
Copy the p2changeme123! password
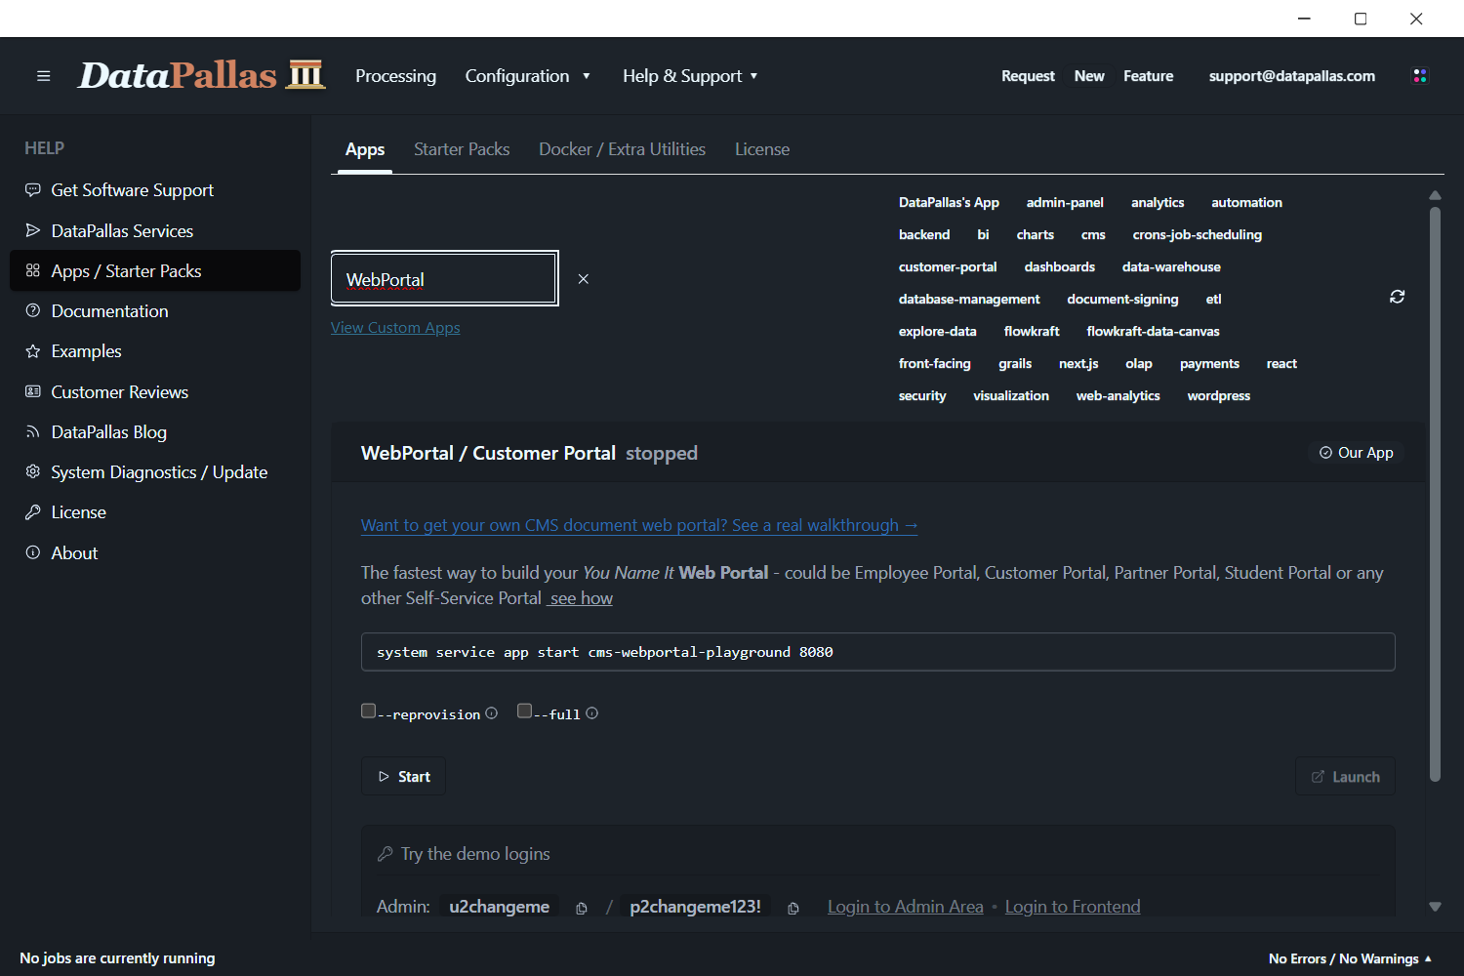pyautogui.click(x=793, y=908)
